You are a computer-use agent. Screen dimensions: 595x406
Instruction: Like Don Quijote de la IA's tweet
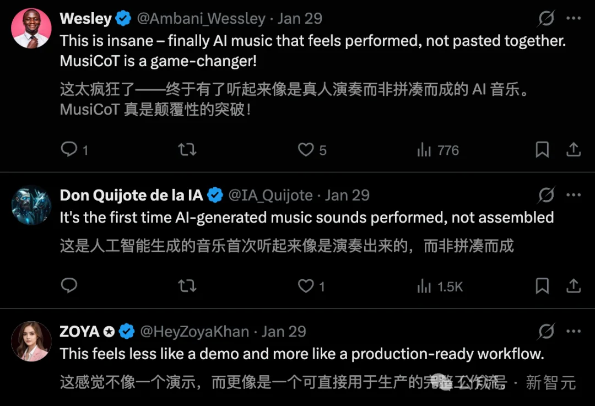click(306, 285)
